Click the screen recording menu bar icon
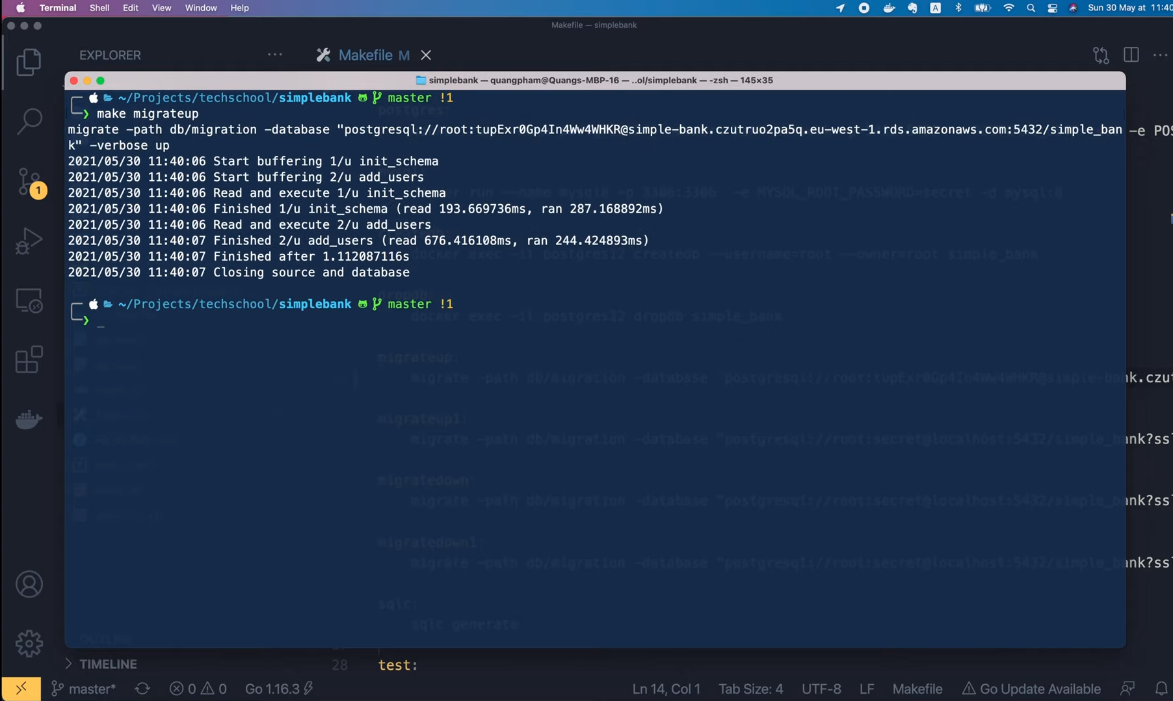 coord(863,8)
